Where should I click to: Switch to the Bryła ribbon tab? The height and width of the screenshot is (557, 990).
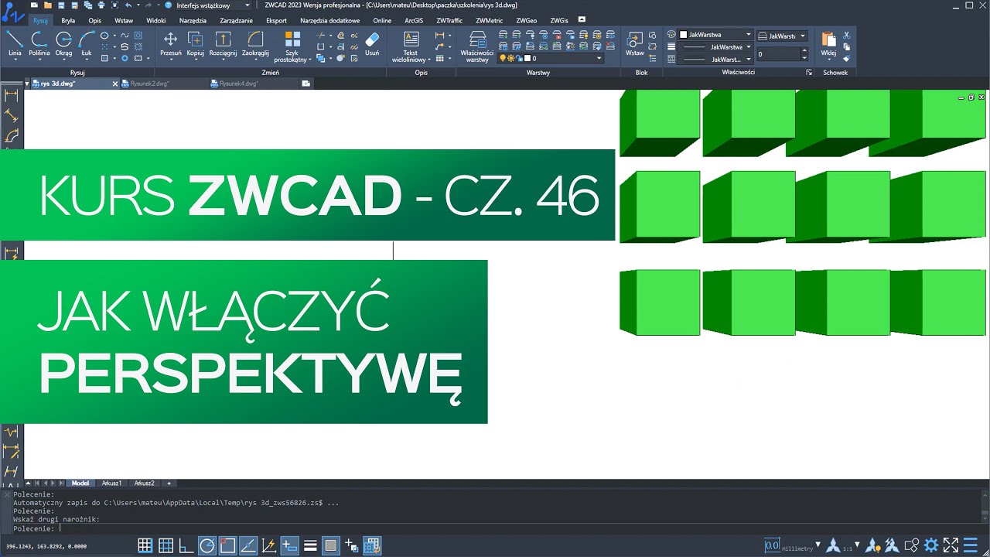tap(68, 21)
